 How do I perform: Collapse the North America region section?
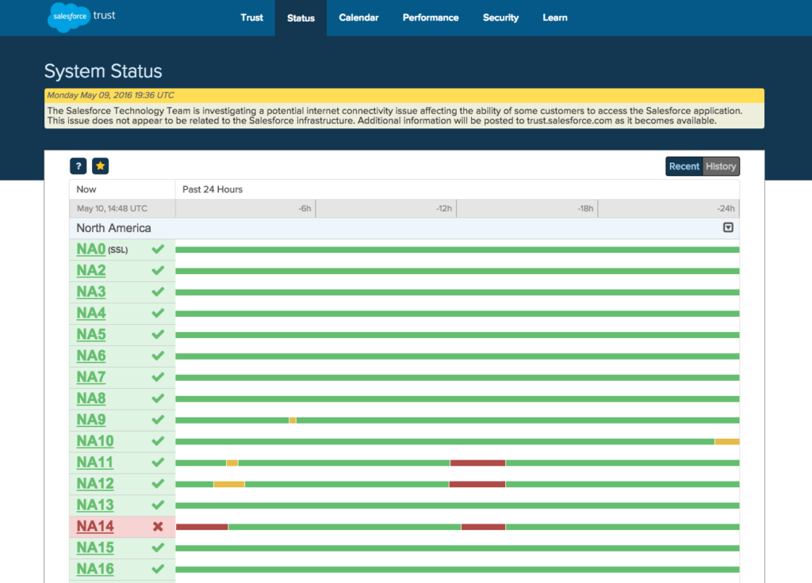tap(728, 227)
